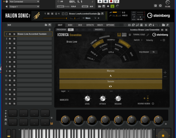Select the Marcato articulation bar
Viewport: 176px width, 138px height.
(111, 74)
